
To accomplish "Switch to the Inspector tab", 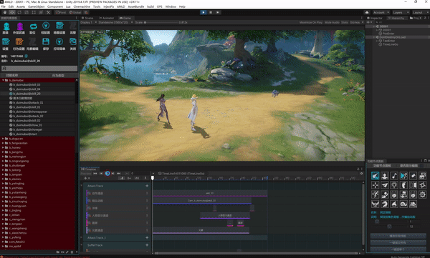I will click(375, 18).
